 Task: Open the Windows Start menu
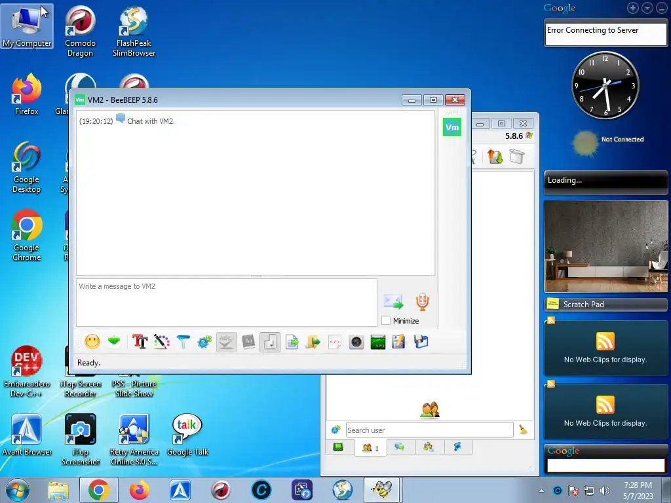17,491
